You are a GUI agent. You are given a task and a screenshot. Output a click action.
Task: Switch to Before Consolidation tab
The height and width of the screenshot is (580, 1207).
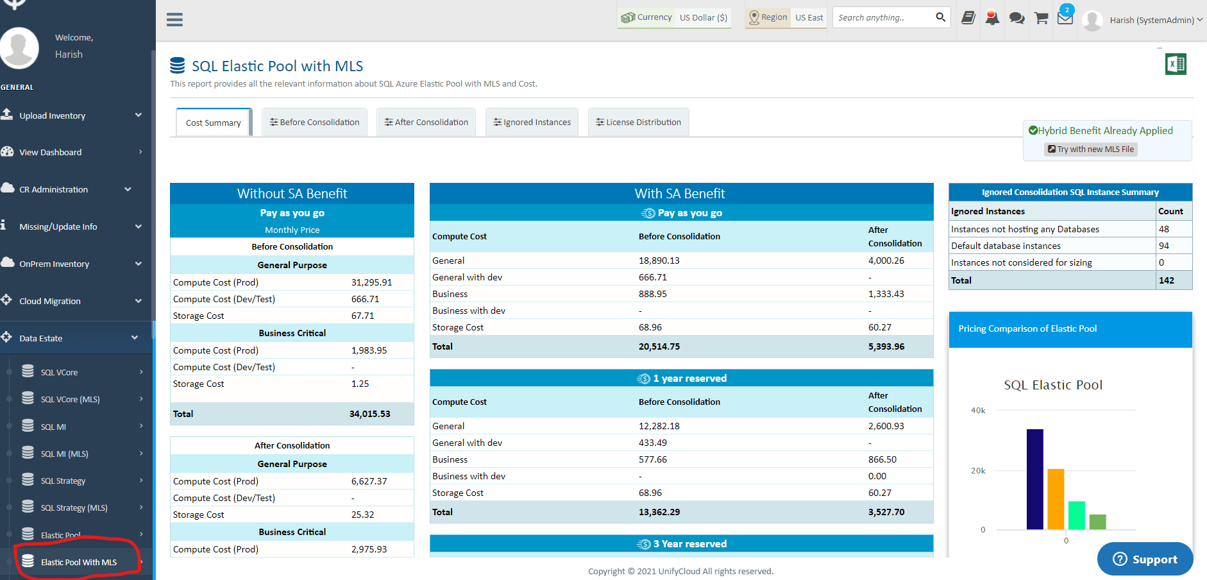pyautogui.click(x=314, y=122)
